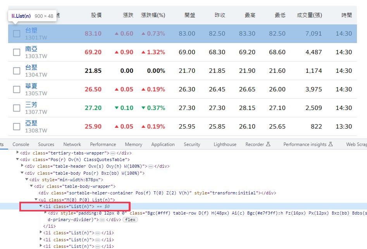Select the sortable-helper-container div node

pos(157,193)
